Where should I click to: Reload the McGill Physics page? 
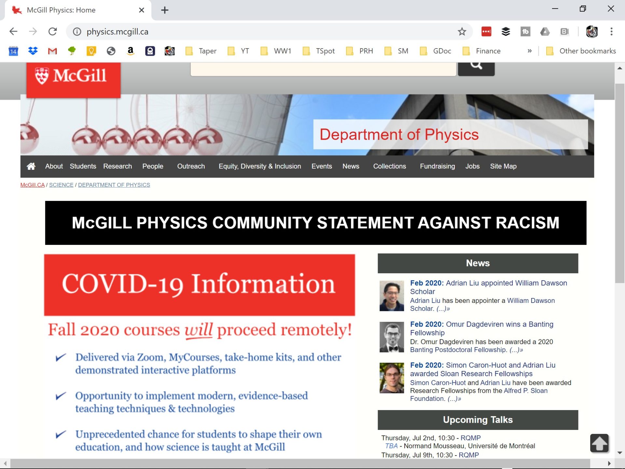point(53,32)
